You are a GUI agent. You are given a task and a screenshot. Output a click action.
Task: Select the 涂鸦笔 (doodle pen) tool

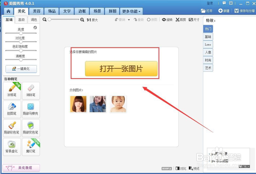12,91
